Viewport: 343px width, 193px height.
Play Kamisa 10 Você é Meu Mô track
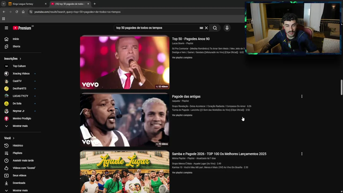pyautogui.click(x=210, y=167)
